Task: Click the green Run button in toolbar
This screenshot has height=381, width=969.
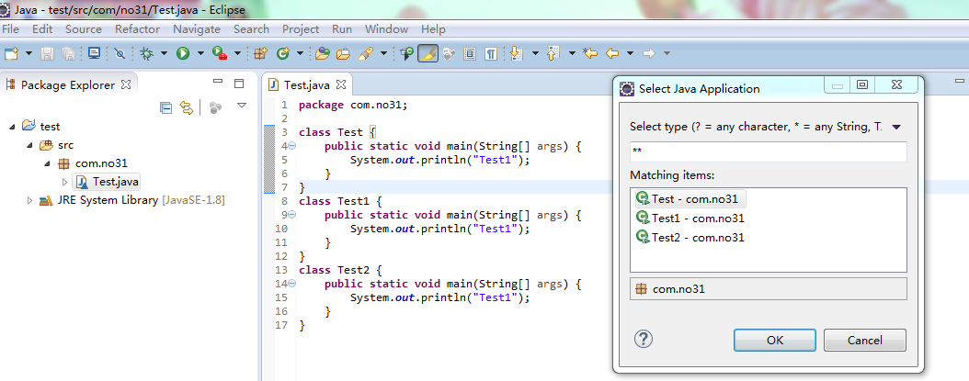Action: 183,54
